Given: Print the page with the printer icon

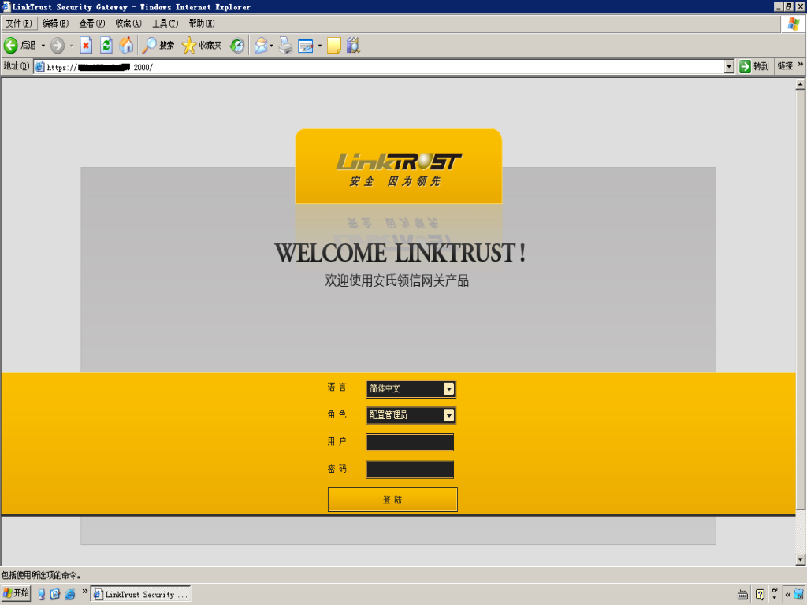Looking at the screenshot, I should (285, 45).
